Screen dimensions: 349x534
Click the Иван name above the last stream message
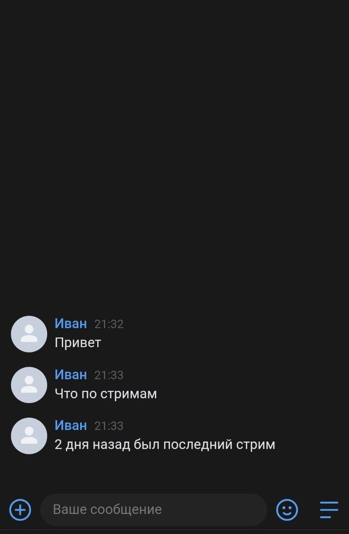pyautogui.click(x=71, y=425)
